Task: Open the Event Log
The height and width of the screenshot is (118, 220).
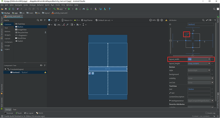Action: pyautogui.click(x=210, y=113)
